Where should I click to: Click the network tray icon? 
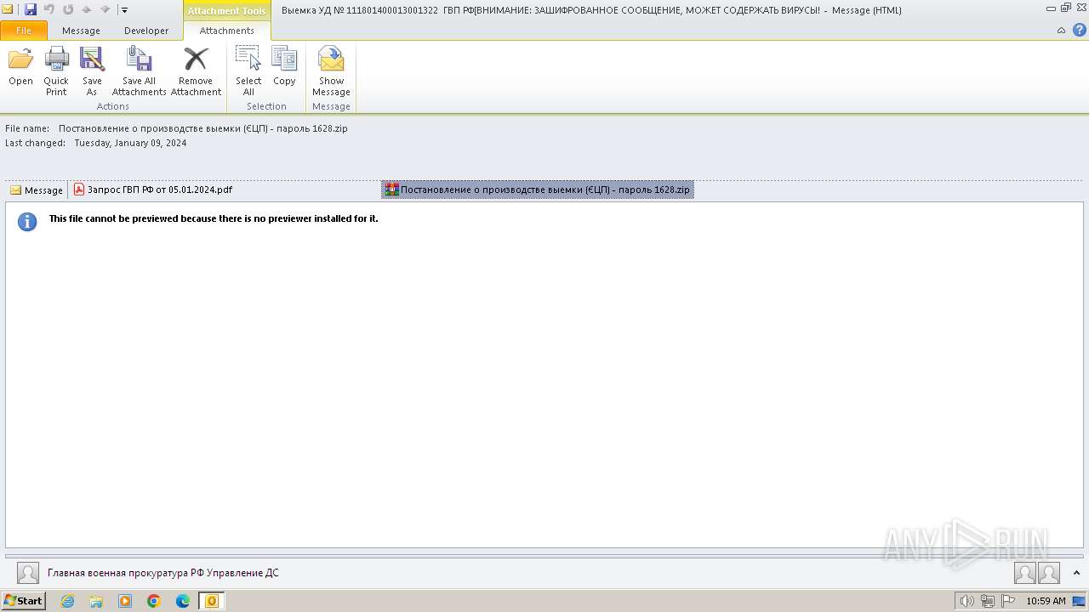click(x=988, y=601)
